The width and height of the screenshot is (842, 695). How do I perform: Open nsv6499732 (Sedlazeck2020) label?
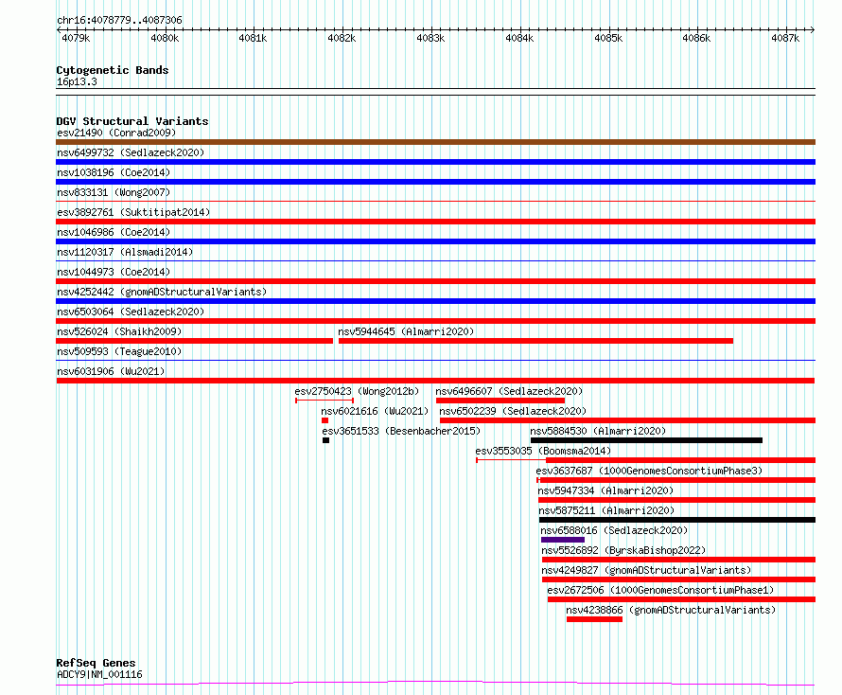[x=131, y=152]
